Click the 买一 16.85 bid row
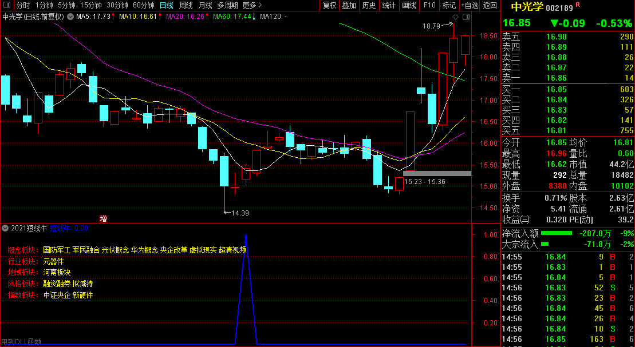Screen dimensions: 635x347 click(x=568, y=89)
